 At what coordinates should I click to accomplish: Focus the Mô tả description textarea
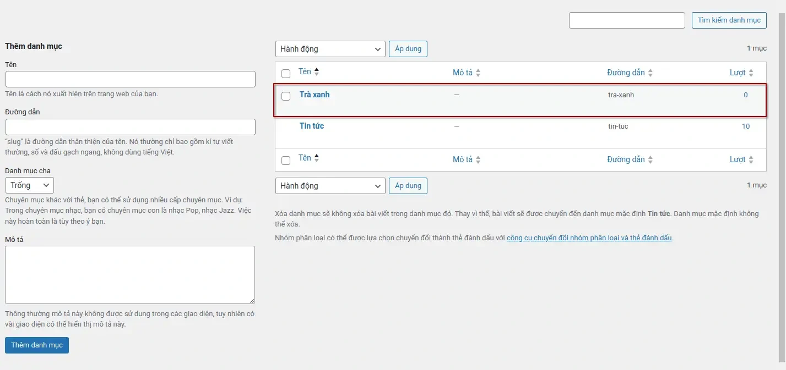(130, 274)
